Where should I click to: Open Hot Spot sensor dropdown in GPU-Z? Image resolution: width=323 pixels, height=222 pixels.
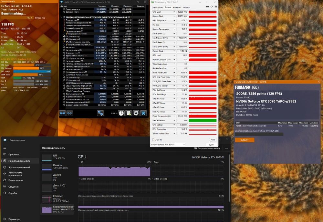[174, 25]
